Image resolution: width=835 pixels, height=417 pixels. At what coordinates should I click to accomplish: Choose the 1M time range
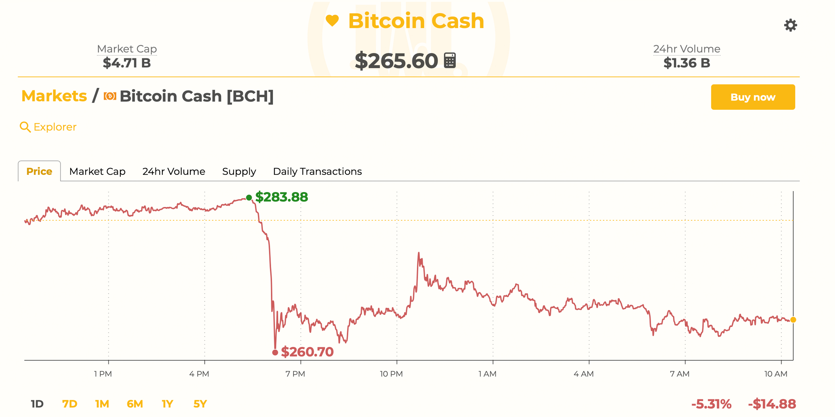[102, 404]
